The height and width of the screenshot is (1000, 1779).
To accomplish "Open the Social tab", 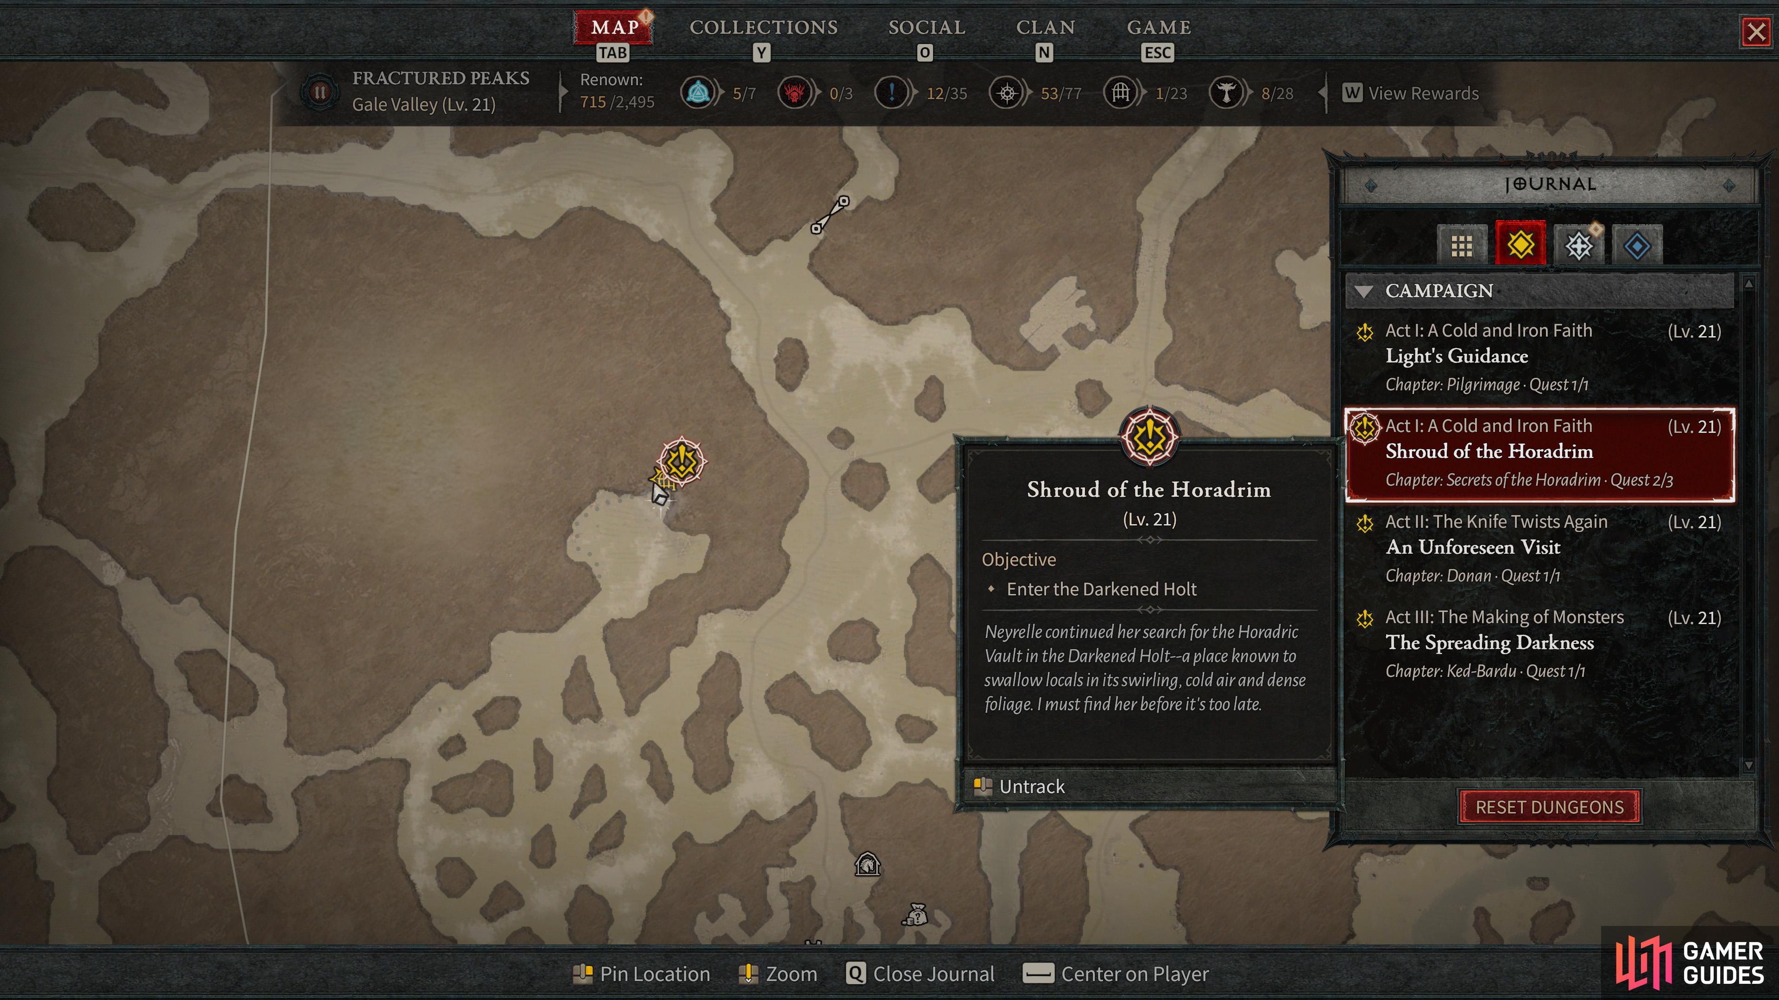I will [927, 28].
